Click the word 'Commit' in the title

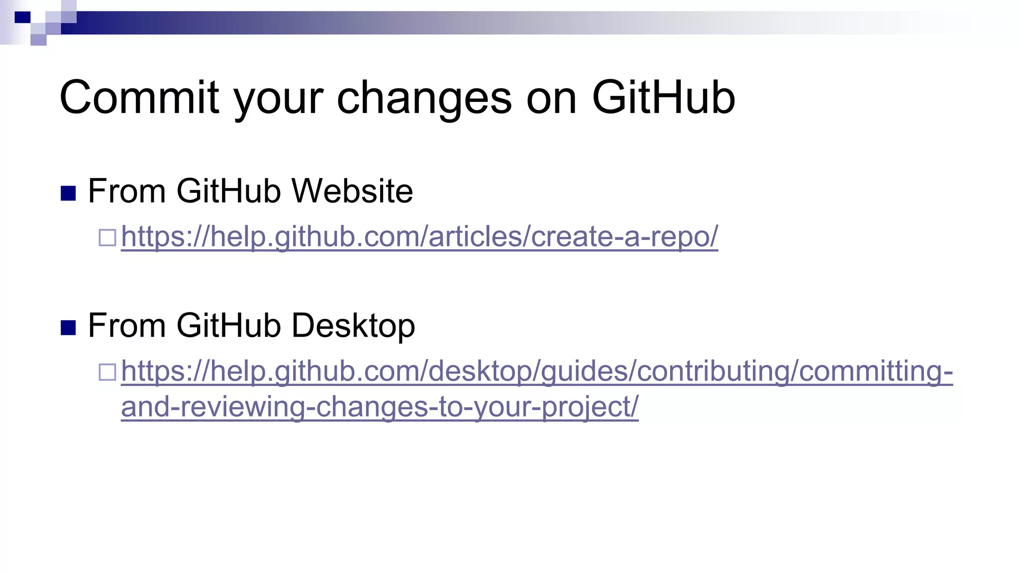tap(139, 97)
